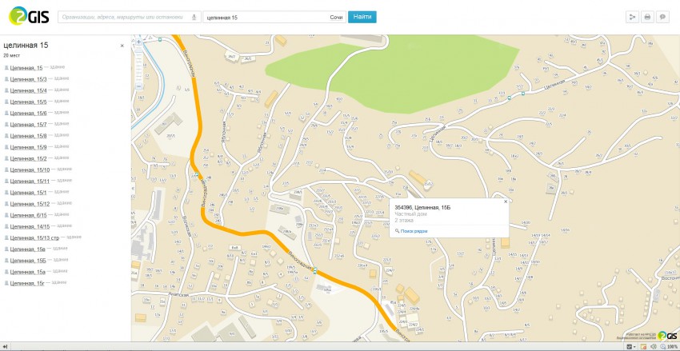Image resolution: width=680 pixels, height=351 pixels.
Task: Select the Целинная, 15Б result
Action: tap(28, 261)
